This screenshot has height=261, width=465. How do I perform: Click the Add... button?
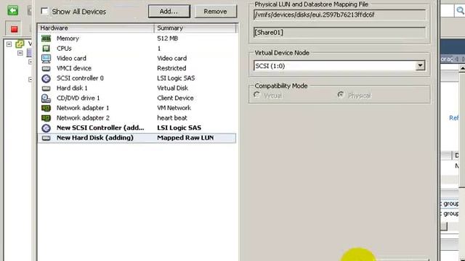[169, 12]
